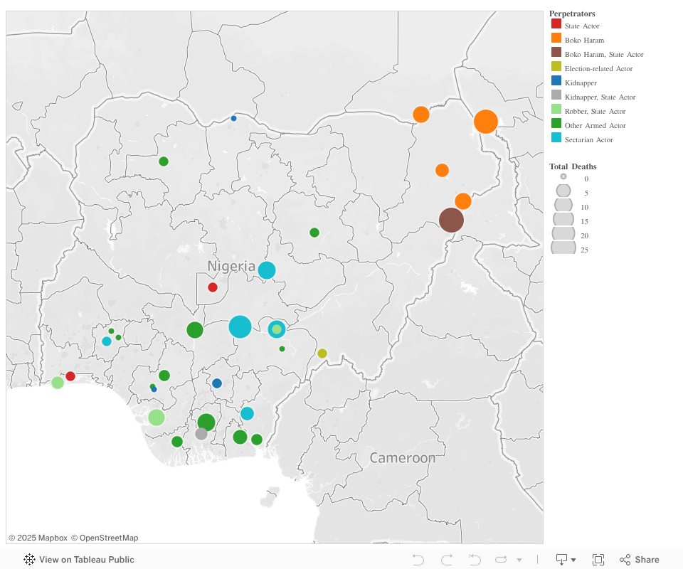Viewport: 683px width, 569px height.
Task: Click the Revert icon in toolbar
Action: 475,560
